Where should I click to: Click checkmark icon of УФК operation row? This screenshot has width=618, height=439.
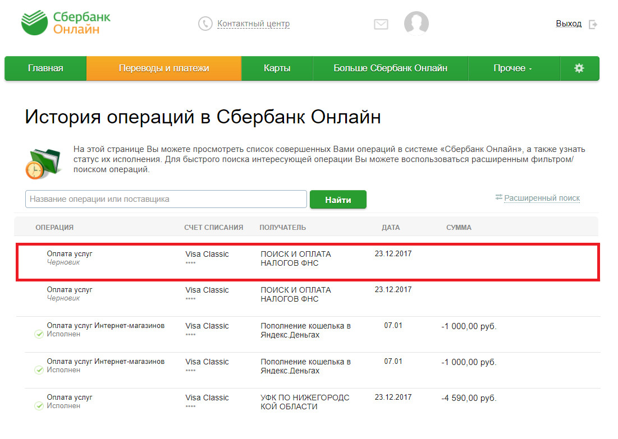pos(39,406)
